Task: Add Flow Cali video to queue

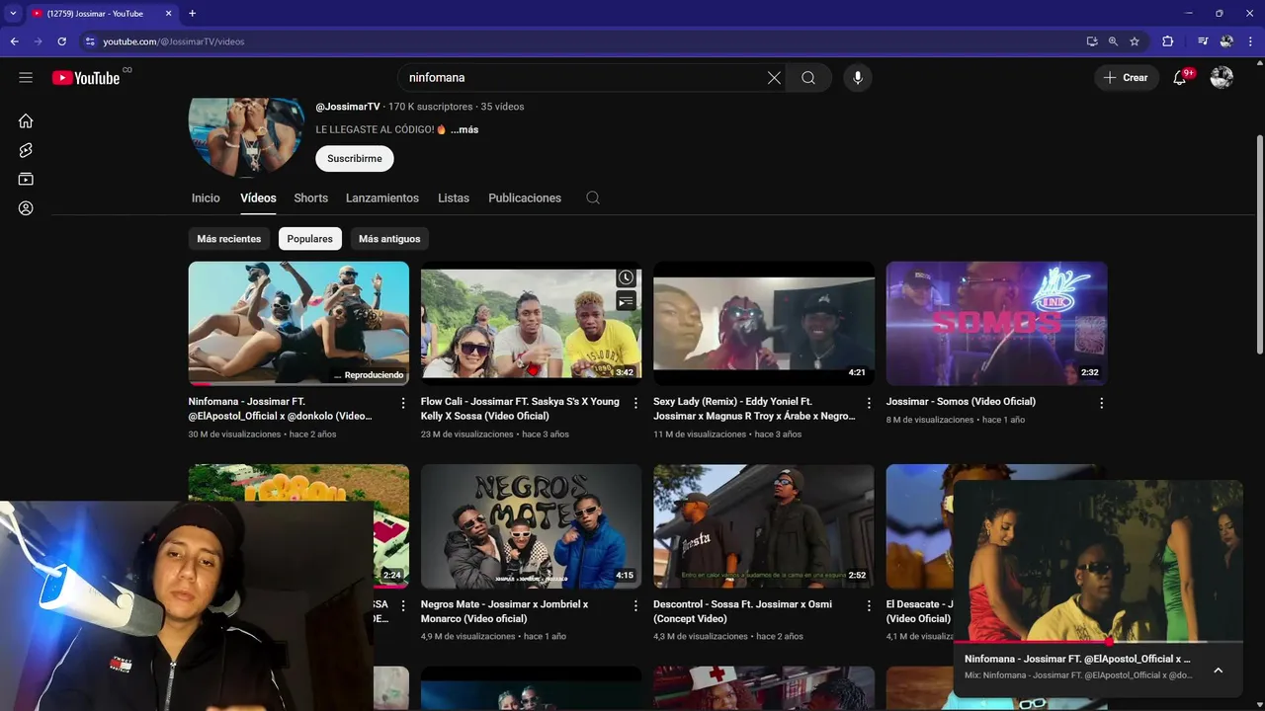Action: coord(626,301)
